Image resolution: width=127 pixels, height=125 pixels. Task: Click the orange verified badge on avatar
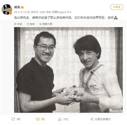tap(11, 13)
